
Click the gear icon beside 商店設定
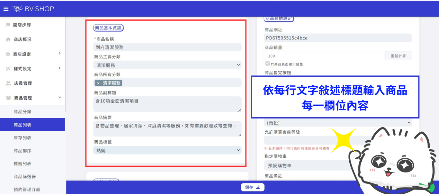coord(8,54)
